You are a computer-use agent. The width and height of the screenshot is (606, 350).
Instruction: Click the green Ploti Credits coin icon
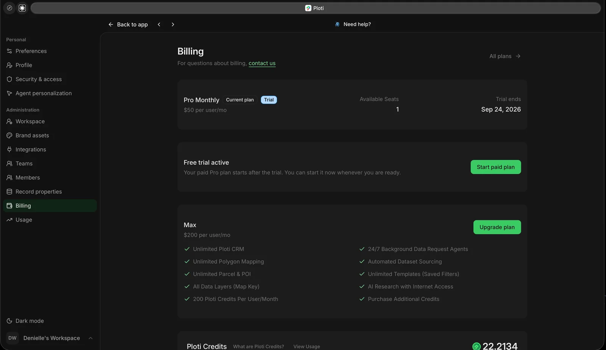pyautogui.click(x=476, y=346)
